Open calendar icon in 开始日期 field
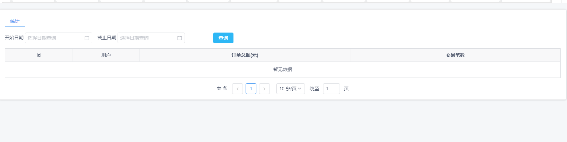Viewport: 567px width, 142px height. [87, 38]
